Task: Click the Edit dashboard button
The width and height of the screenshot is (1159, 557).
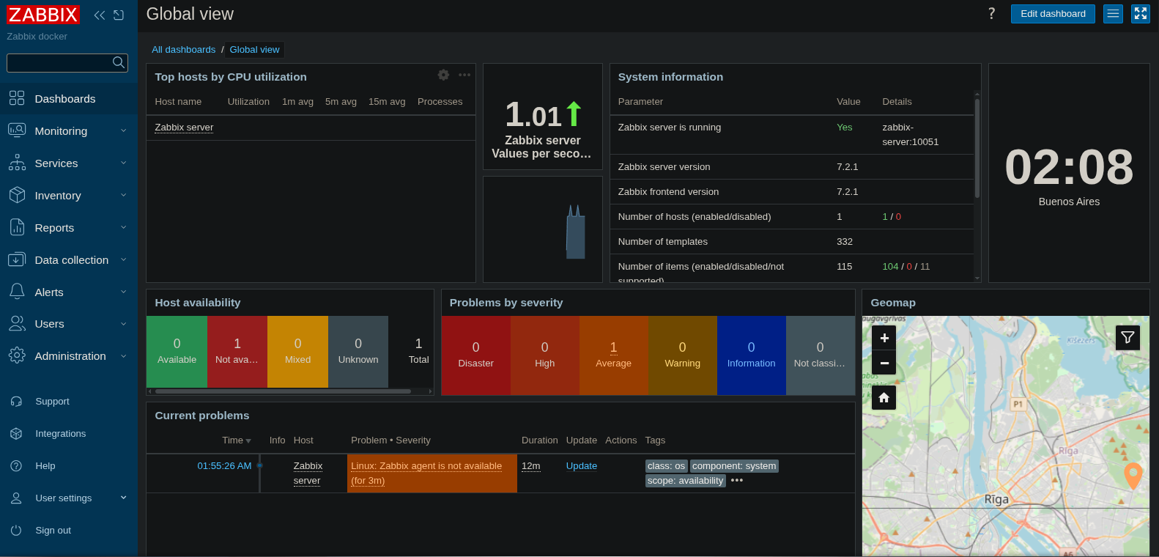Action: click(1053, 14)
